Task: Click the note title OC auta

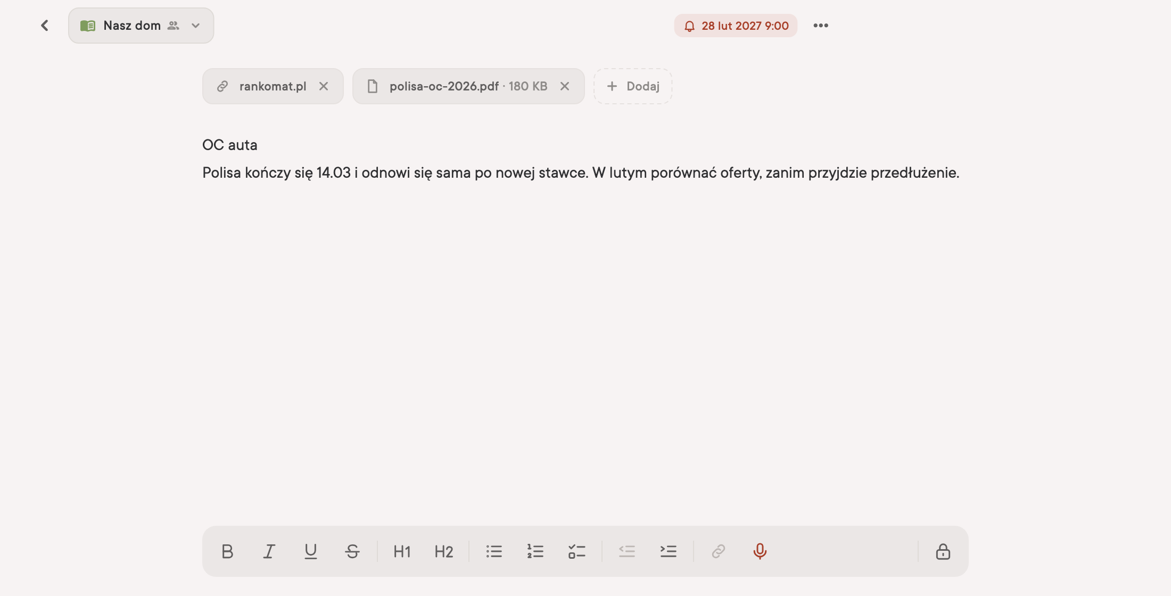Action: 230,145
